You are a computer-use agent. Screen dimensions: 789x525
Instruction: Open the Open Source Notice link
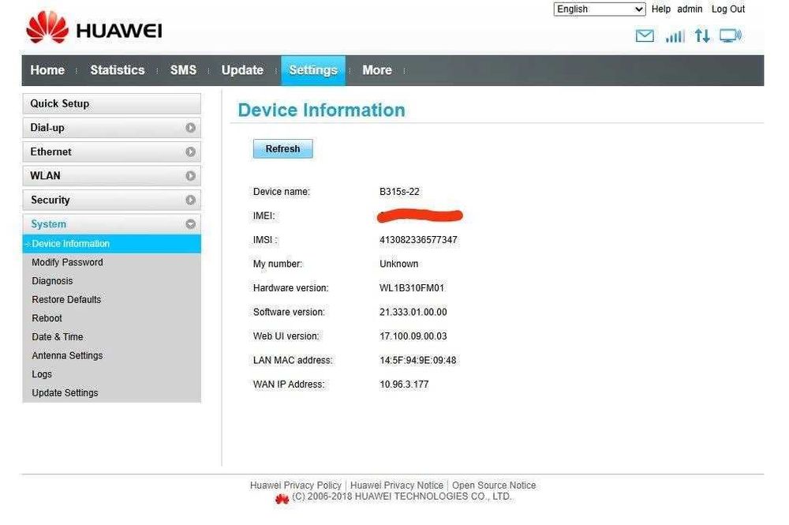(494, 486)
